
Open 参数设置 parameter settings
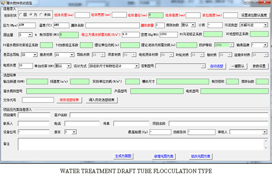[259, 66]
